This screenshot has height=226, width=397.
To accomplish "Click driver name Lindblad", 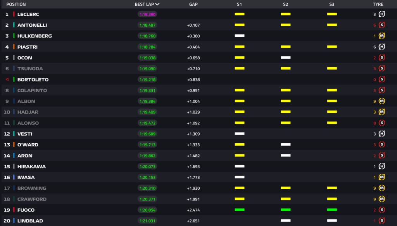I will 30,221.
